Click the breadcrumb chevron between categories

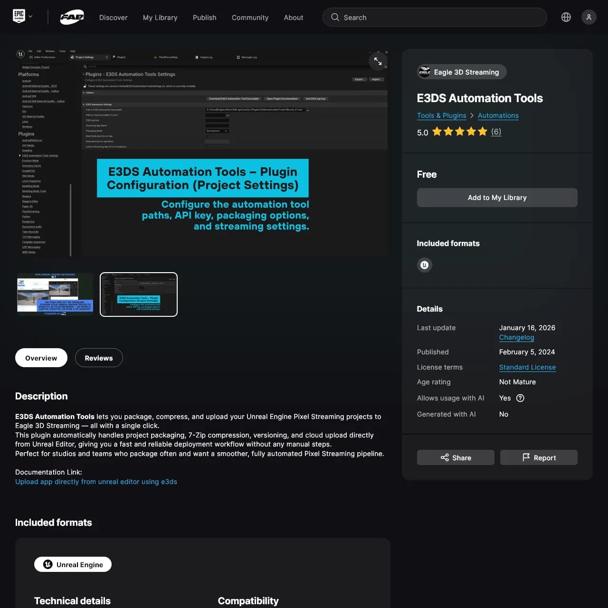[x=472, y=115]
